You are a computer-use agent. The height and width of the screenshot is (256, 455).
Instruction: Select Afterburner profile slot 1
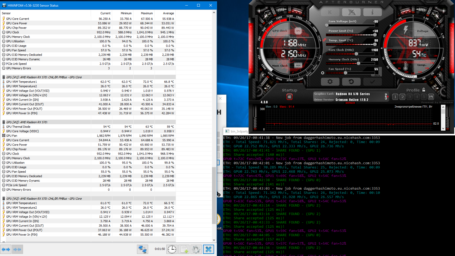pyautogui.click(x=395, y=97)
